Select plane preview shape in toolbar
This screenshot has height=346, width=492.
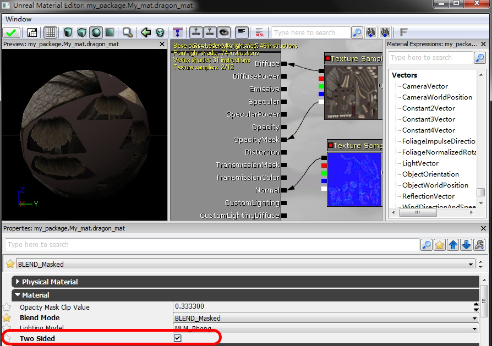pyautogui.click(x=109, y=32)
